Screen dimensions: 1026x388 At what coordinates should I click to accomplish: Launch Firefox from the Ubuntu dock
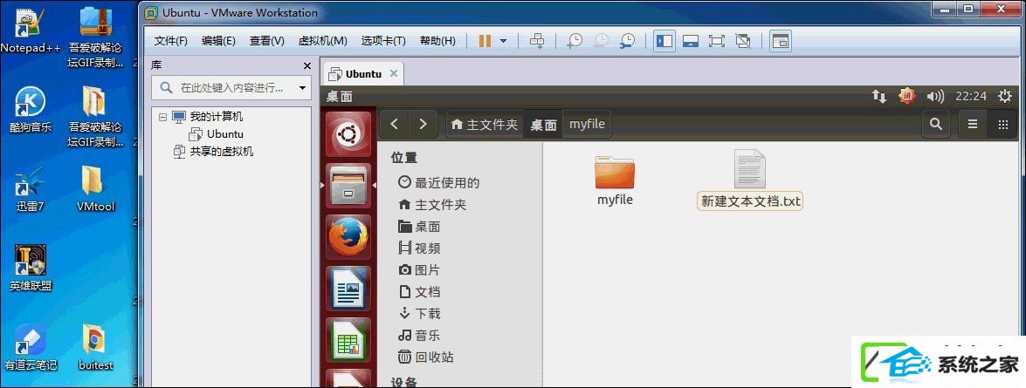coord(348,237)
